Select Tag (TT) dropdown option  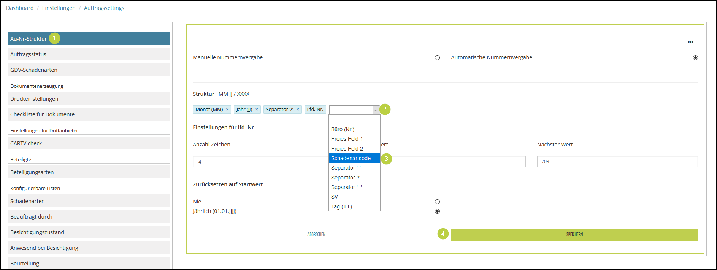[341, 206]
